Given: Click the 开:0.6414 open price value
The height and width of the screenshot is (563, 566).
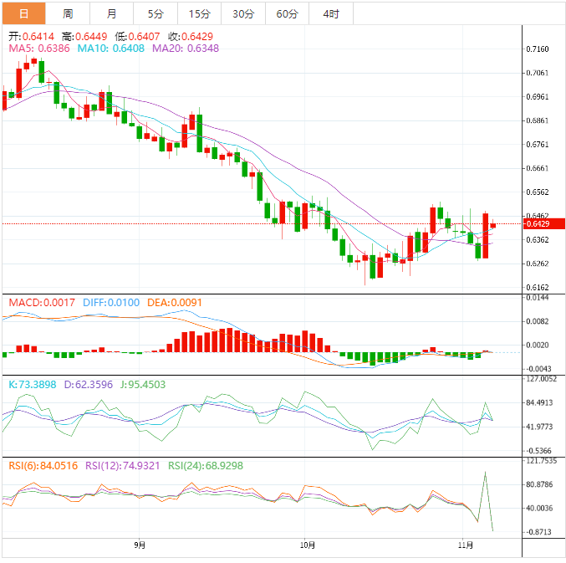Looking at the screenshot, I should [32, 37].
